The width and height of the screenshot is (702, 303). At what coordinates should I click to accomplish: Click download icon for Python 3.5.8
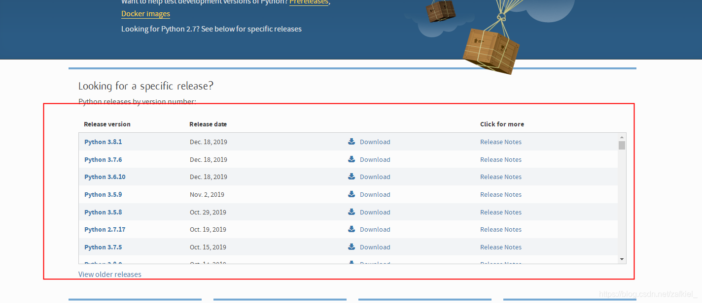click(x=351, y=212)
